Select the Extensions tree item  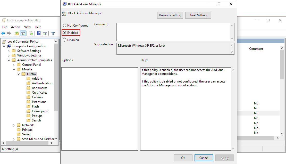click(x=39, y=102)
